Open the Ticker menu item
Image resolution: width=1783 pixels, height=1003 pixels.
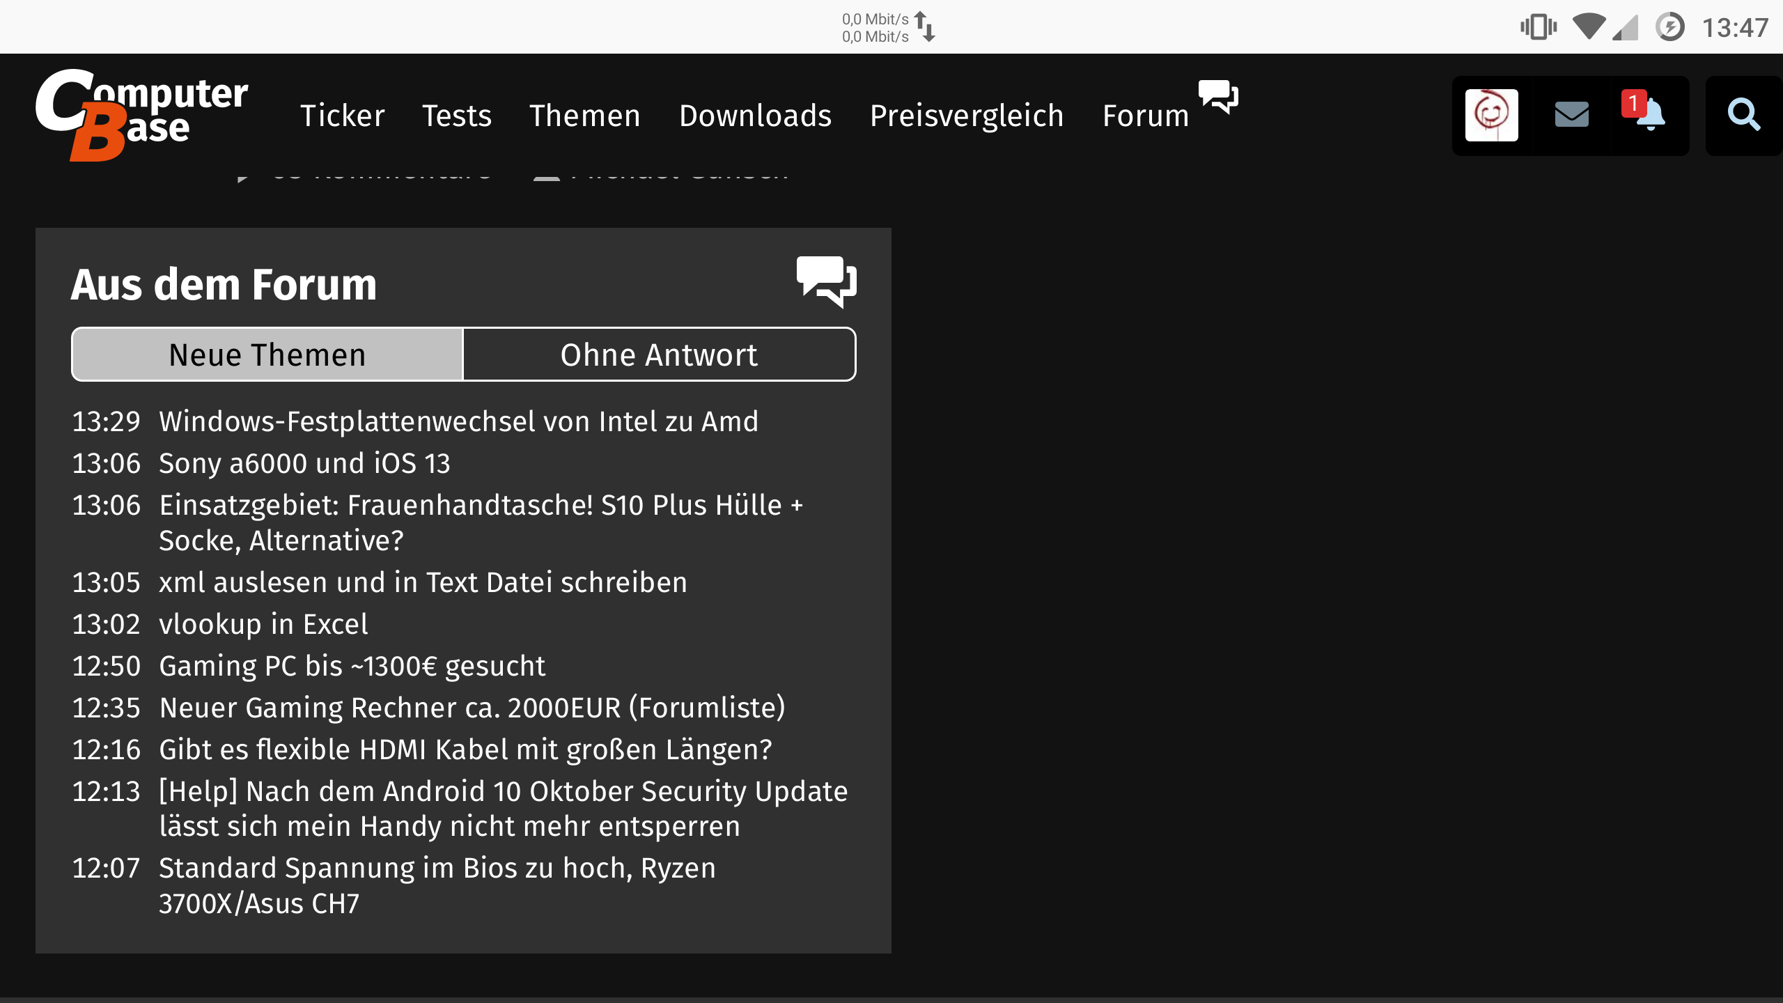[342, 116]
